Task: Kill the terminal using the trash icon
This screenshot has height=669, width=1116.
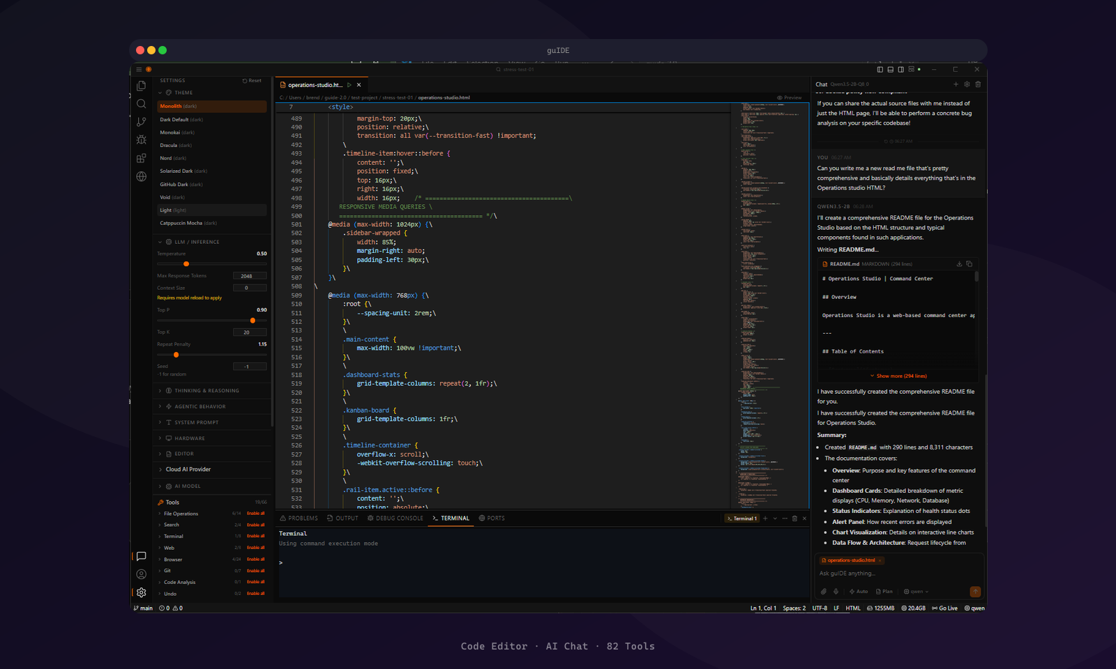Action: tap(794, 518)
